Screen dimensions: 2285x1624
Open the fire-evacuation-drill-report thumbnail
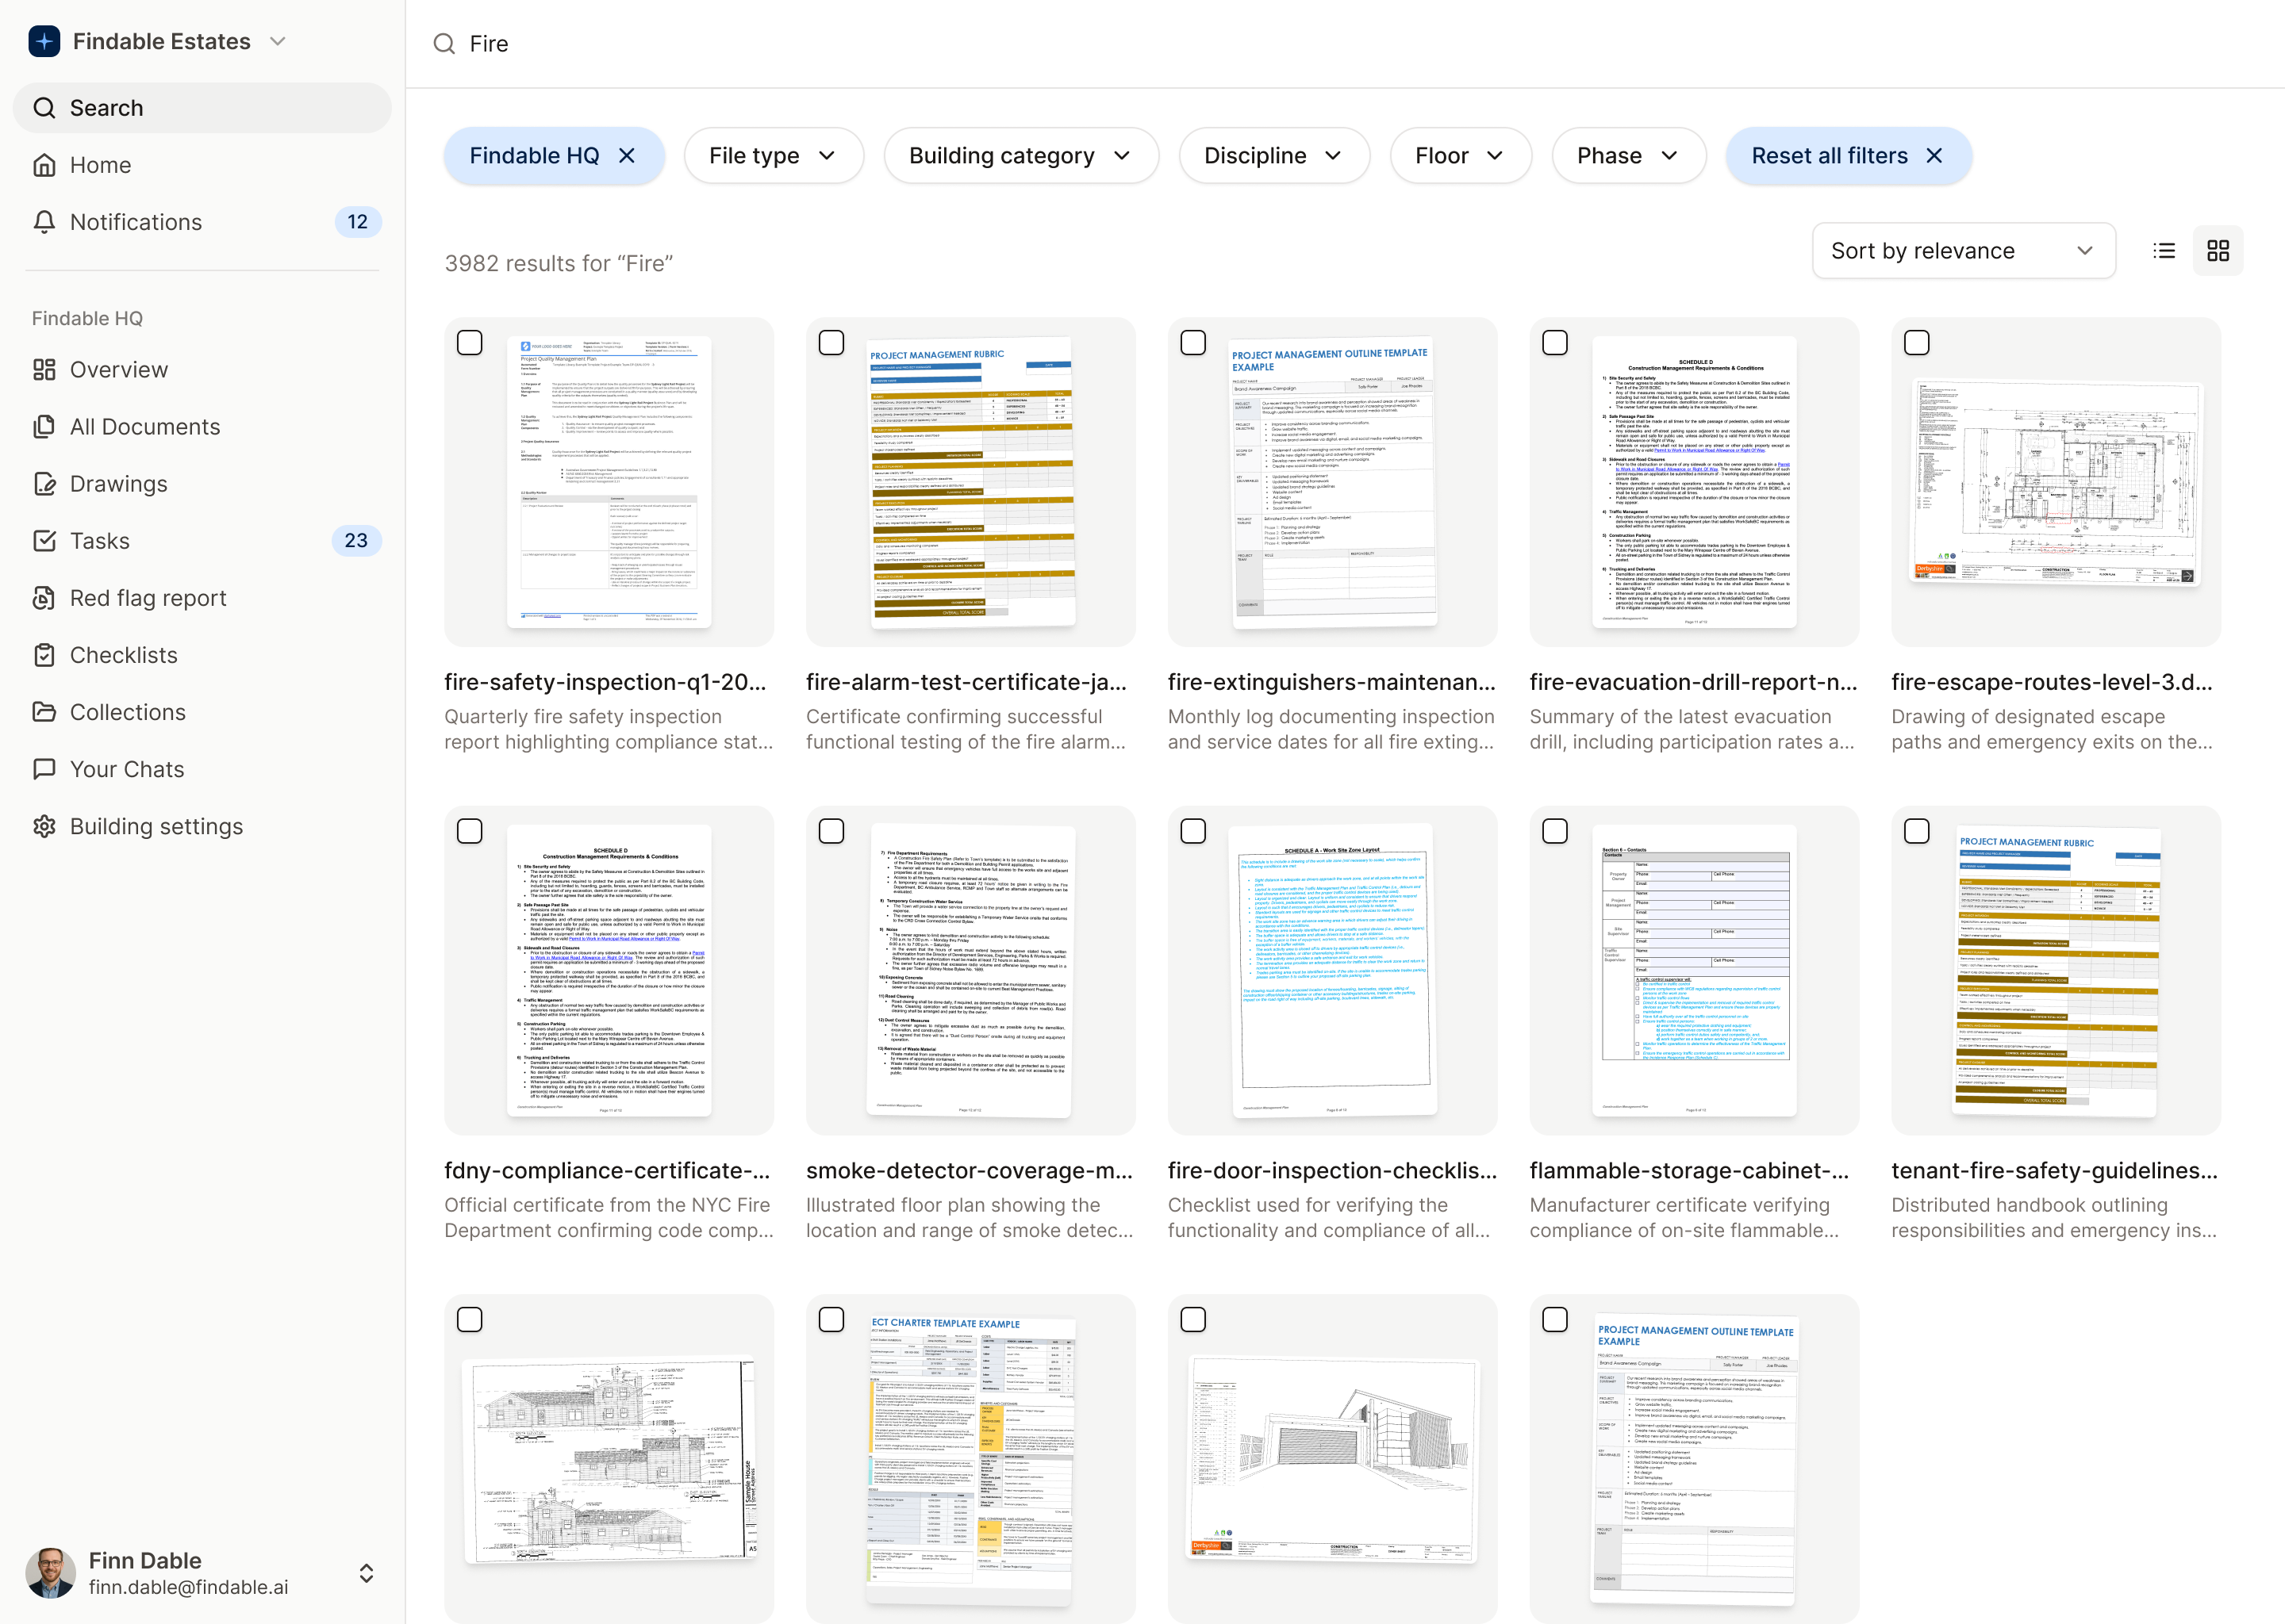pyautogui.click(x=1694, y=482)
